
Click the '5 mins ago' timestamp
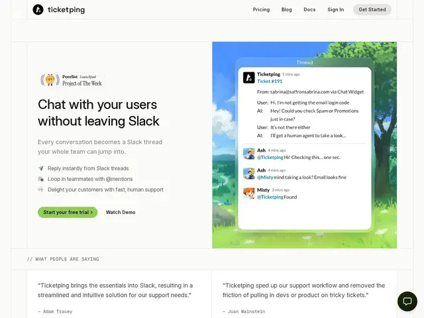coord(291,74)
